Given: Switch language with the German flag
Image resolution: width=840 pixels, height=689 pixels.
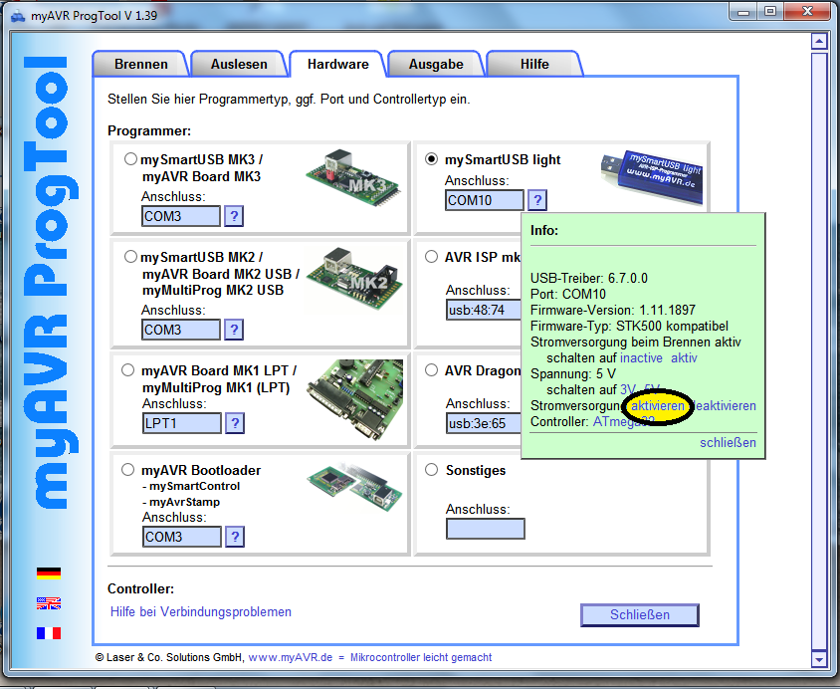Looking at the screenshot, I should pyautogui.click(x=49, y=574).
